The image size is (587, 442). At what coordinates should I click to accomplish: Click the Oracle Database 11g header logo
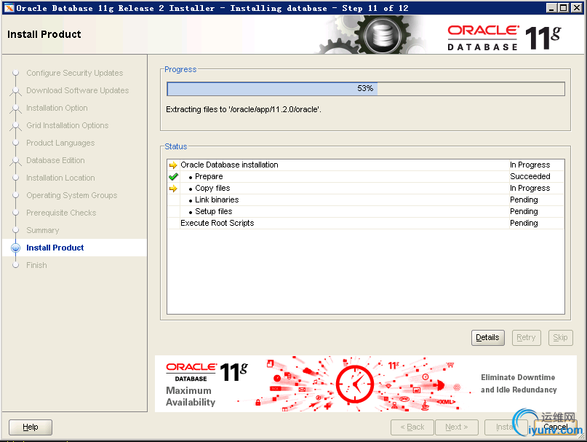pyautogui.click(x=504, y=37)
